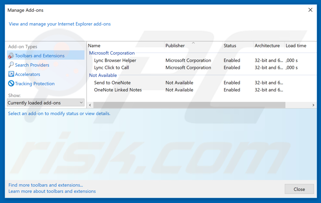Click the horizontal scrollbar thumb
This screenshot has width=321, height=203.
pyautogui.click(x=189, y=105)
